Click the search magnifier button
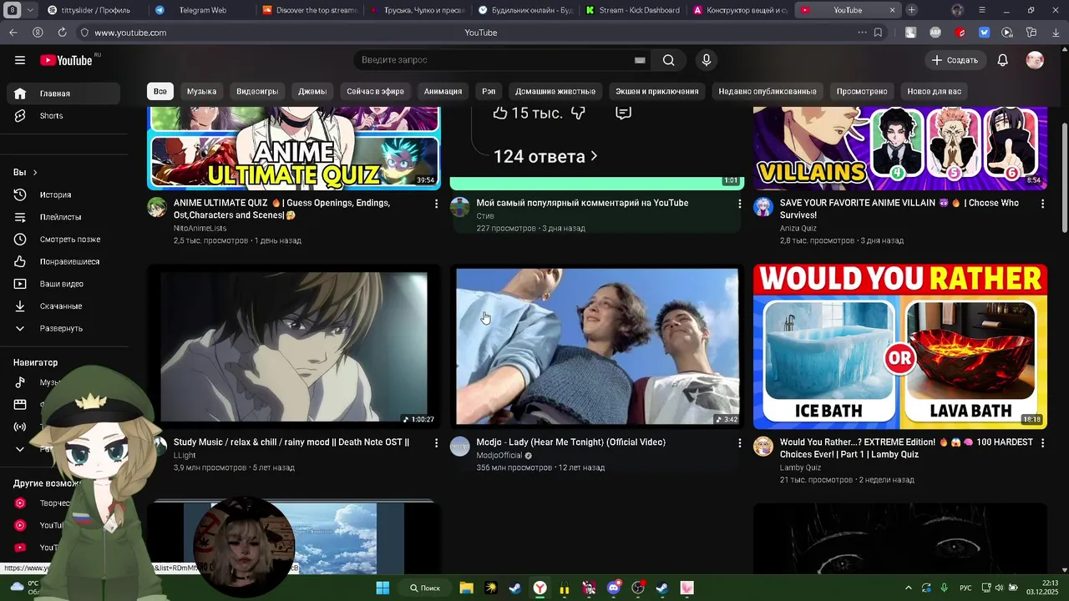Image resolution: width=1069 pixels, height=601 pixels. pos(668,60)
